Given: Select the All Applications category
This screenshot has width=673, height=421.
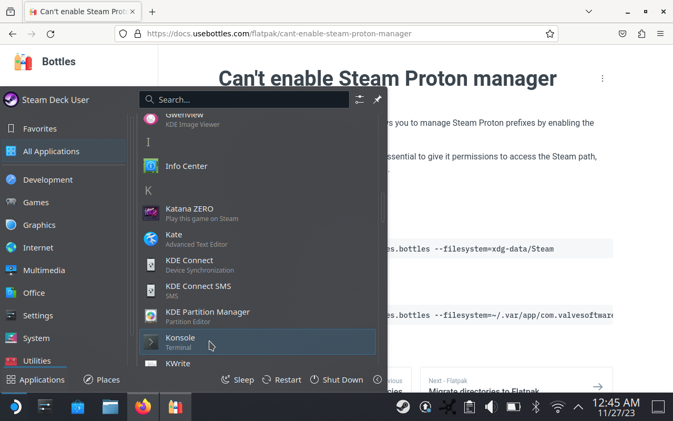Looking at the screenshot, I should tap(64, 151).
